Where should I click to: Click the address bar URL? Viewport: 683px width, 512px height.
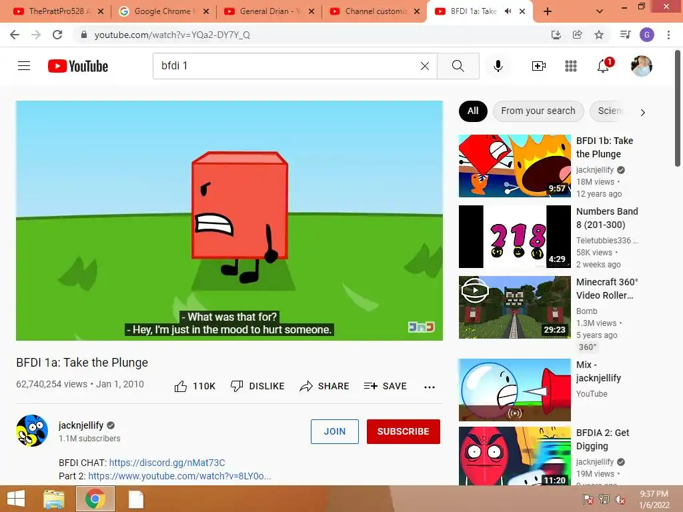click(172, 35)
